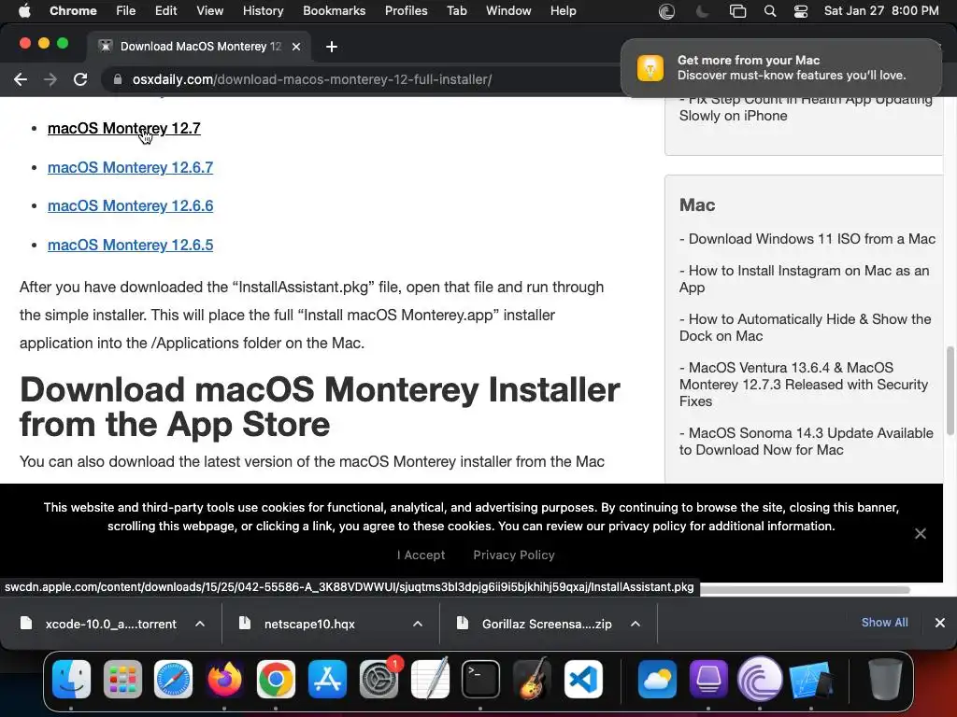
Task: Click the screen mirroring icon in menu bar
Action: pyautogui.click(x=738, y=11)
